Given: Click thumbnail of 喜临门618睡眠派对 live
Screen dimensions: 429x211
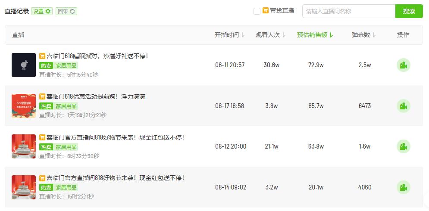Looking at the screenshot, I should [x=24, y=65].
